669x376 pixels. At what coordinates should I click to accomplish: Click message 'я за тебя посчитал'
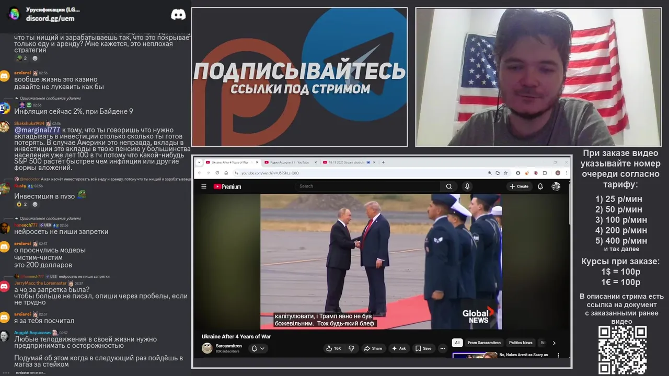tap(44, 321)
